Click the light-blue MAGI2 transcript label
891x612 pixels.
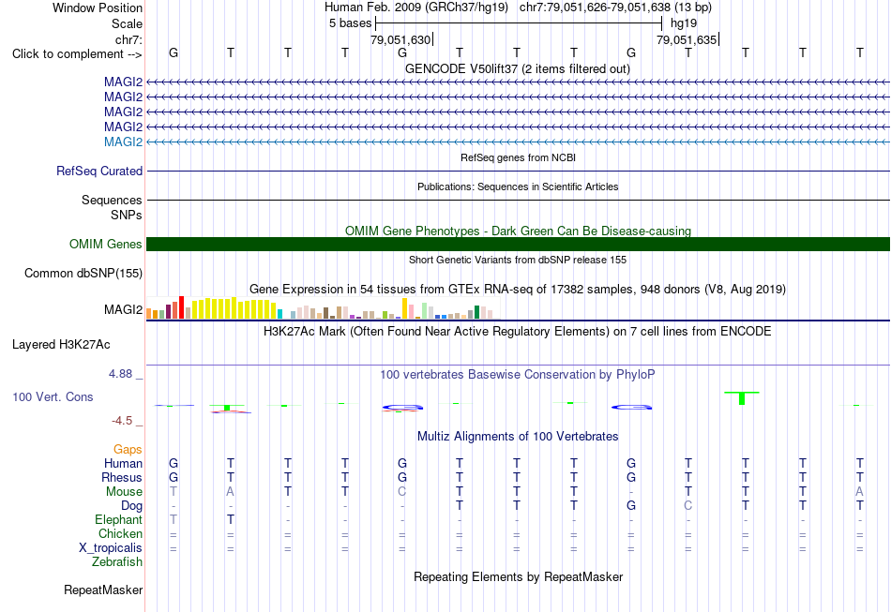[x=123, y=142]
